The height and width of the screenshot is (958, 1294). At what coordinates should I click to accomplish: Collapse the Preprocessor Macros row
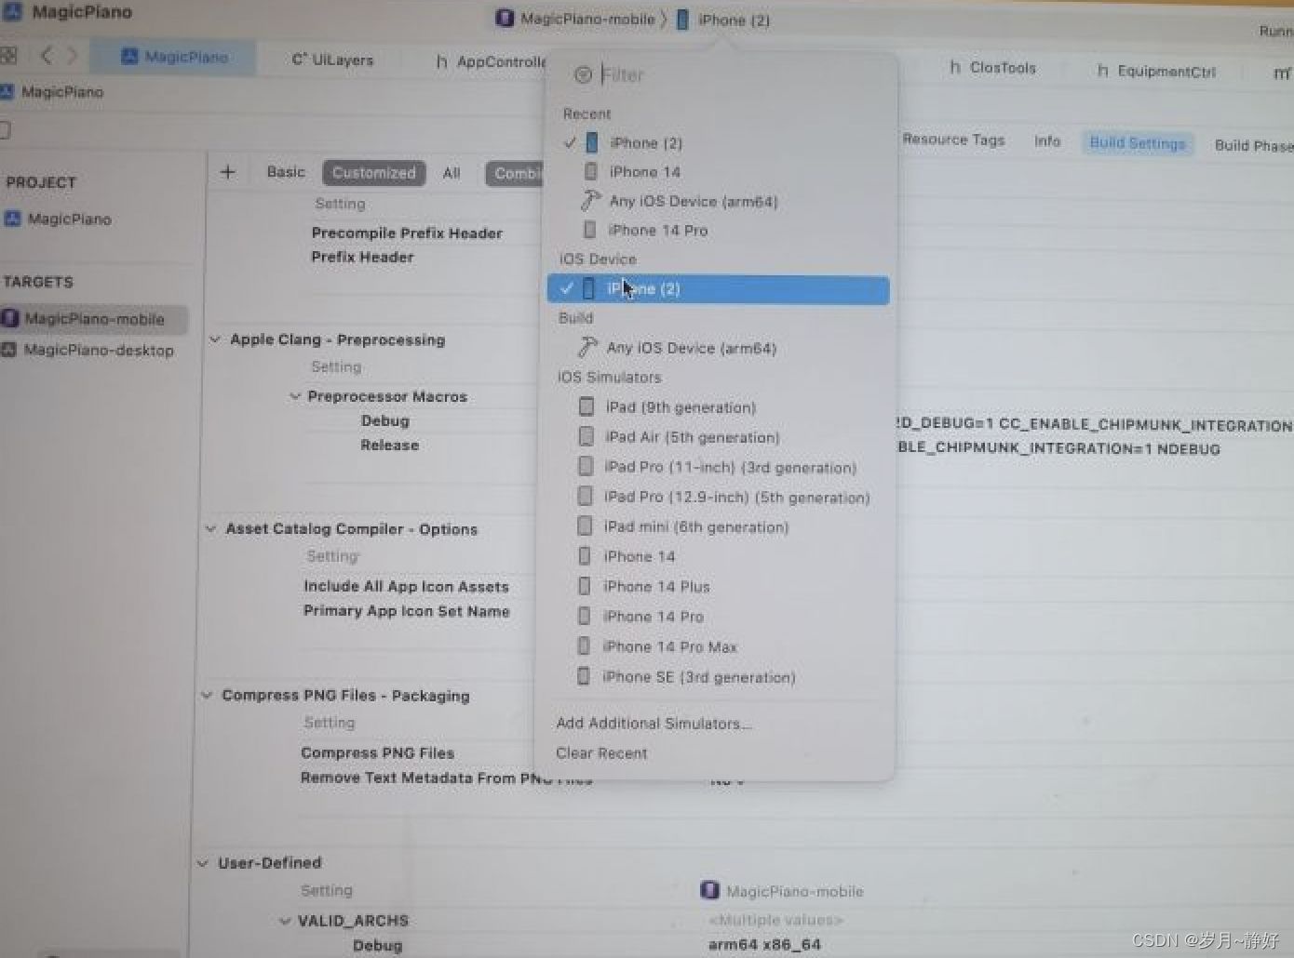tap(294, 396)
